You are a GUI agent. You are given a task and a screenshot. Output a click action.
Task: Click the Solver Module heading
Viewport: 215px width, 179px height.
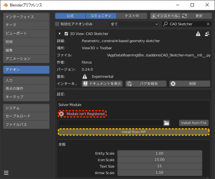tap(70, 105)
